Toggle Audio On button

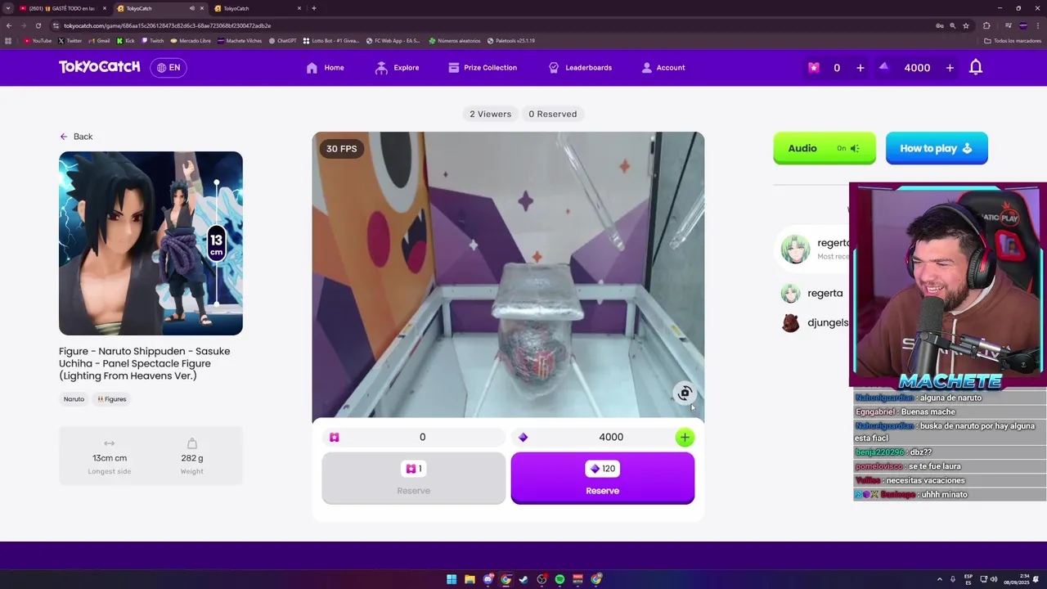pyautogui.click(x=824, y=148)
